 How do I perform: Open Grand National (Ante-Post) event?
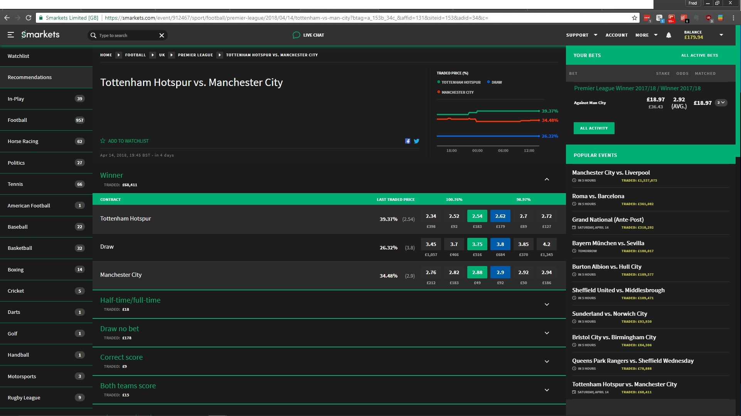click(608, 220)
